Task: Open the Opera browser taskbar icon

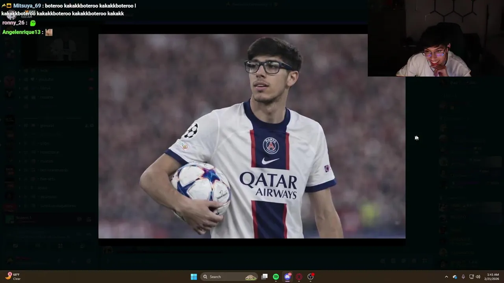Action: click(299, 277)
